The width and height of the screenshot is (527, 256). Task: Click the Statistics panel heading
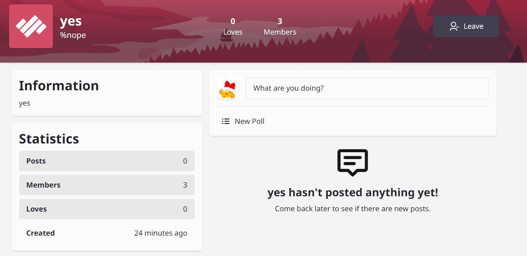(49, 139)
